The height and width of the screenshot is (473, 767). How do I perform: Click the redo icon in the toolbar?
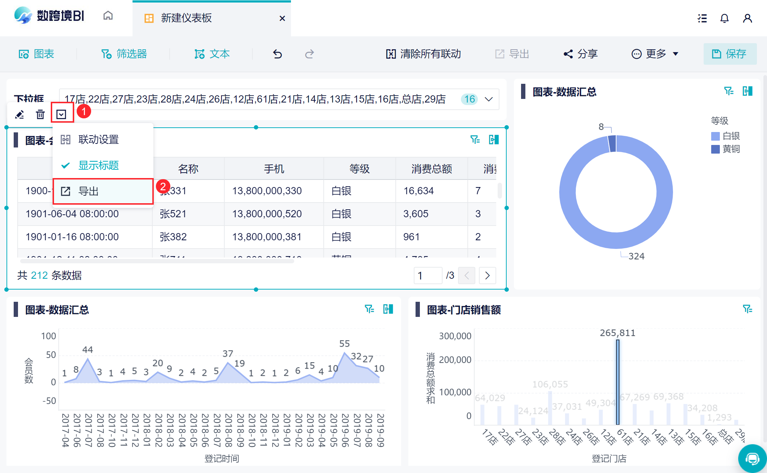309,54
